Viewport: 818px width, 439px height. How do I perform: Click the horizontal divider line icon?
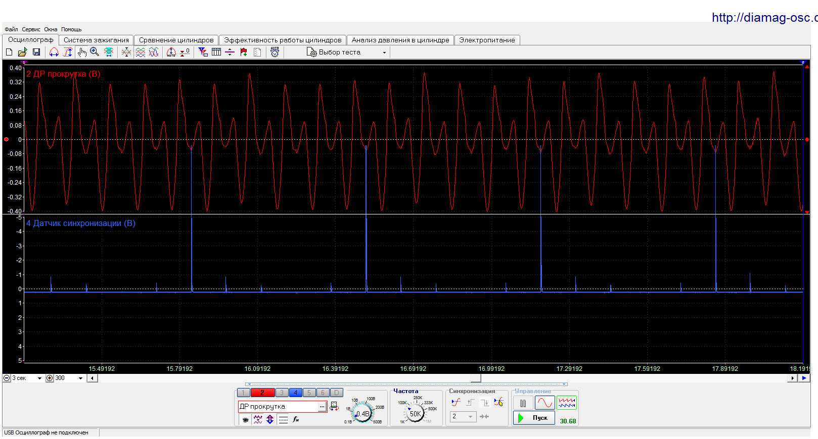click(230, 52)
